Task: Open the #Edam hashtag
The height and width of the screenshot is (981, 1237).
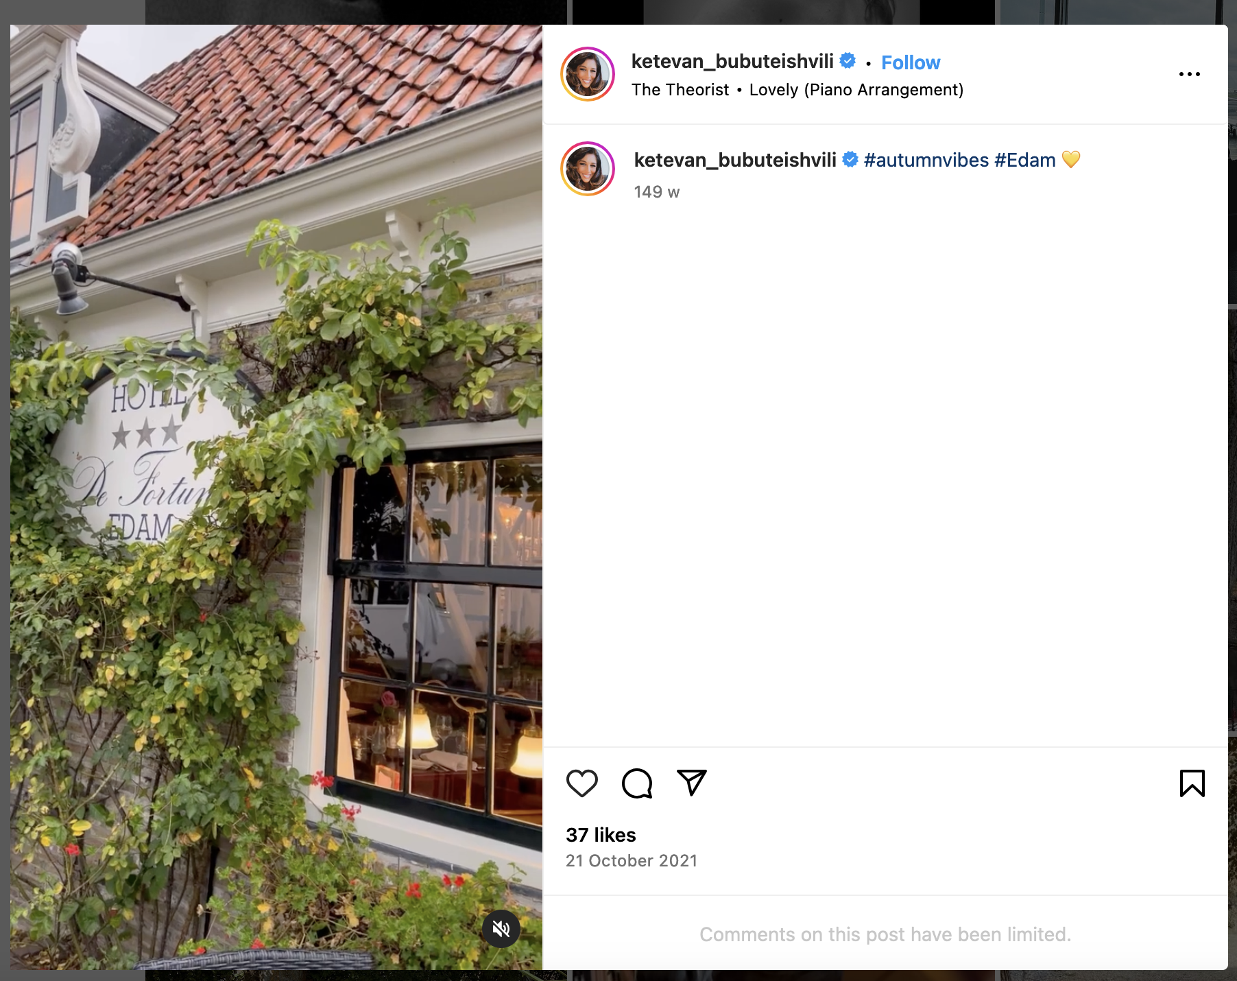Action: 1025,161
